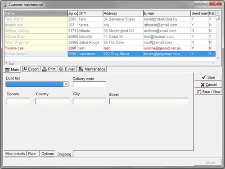The image size is (225, 169).
Task: Click the Export tab chart icon
Action: tap(24, 69)
